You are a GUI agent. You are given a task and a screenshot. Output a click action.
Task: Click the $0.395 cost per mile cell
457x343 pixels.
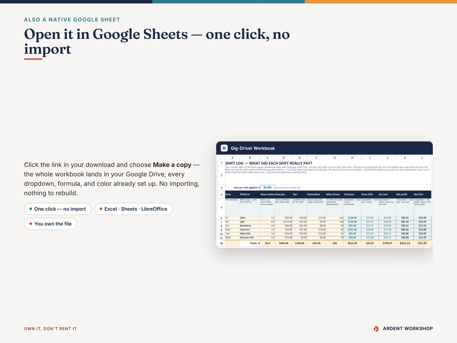[x=267, y=188]
